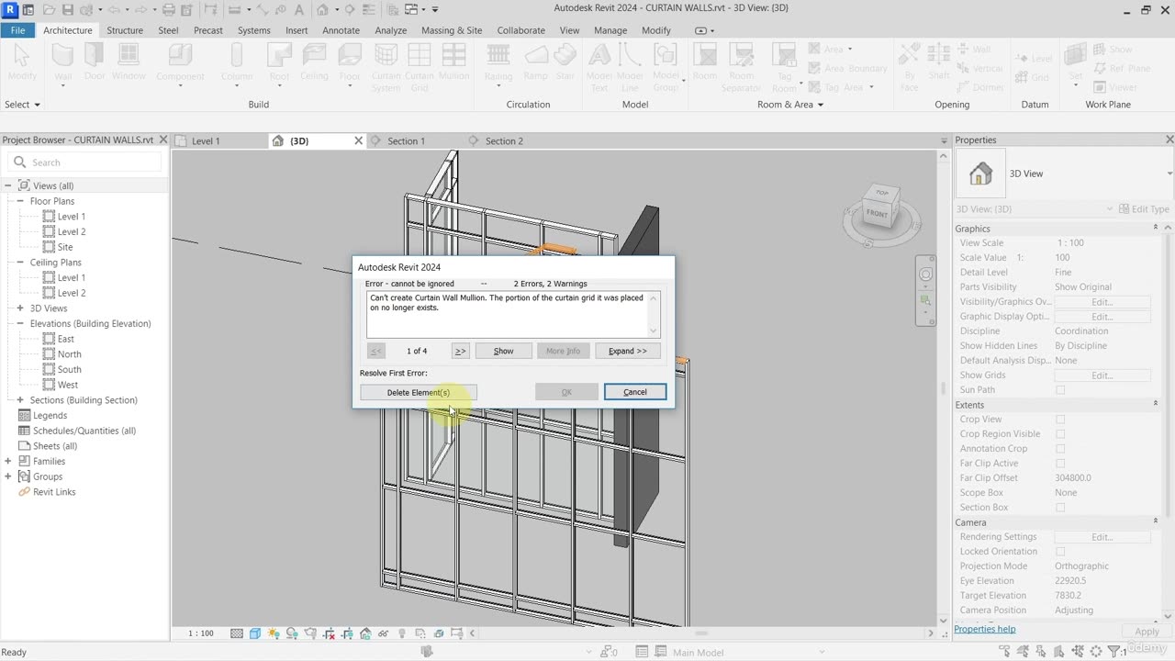Screen dimensions: 1175x661
Task: Click the Reveal Hidden Elements lightbulb icon
Action: pyautogui.click(x=402, y=633)
